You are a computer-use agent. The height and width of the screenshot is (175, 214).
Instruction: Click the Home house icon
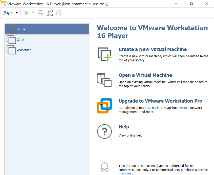tap(11, 29)
